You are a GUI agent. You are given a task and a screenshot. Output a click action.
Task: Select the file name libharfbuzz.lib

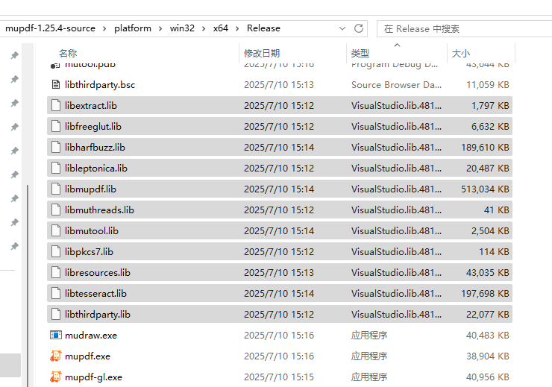pos(95,147)
